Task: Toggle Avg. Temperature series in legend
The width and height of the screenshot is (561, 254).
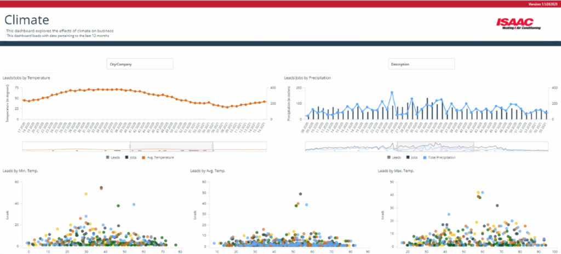Action: click(158, 157)
